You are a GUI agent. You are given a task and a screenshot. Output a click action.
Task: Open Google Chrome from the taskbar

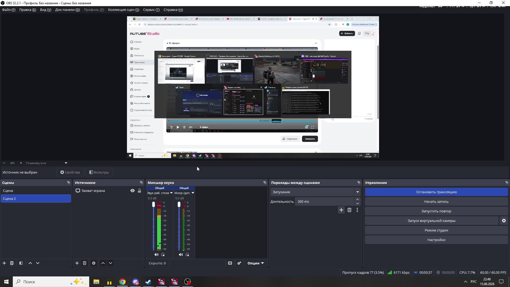click(122, 282)
